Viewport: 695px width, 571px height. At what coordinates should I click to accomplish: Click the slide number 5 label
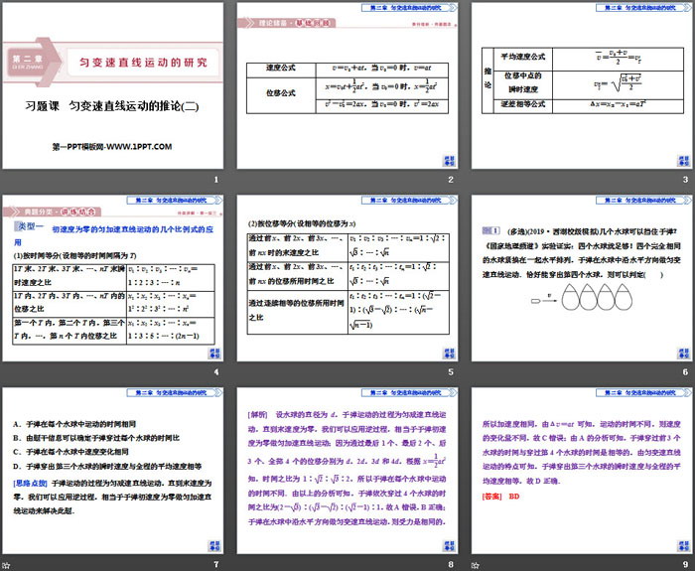tap(451, 372)
